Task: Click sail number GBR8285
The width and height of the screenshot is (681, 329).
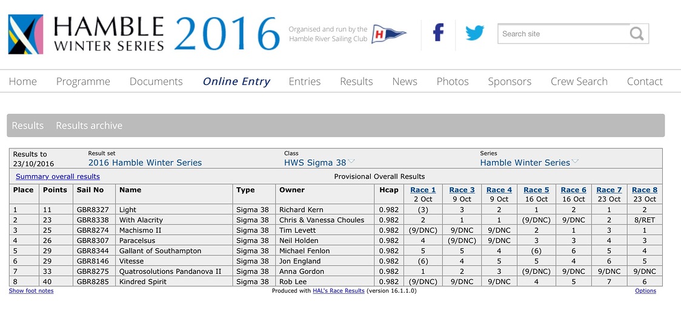Action: [93, 282]
